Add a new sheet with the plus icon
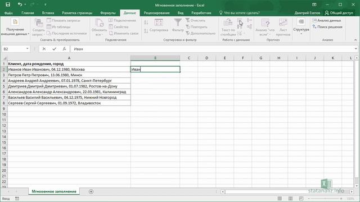Image resolution: width=360 pixels, height=202 pixels. click(x=91, y=191)
